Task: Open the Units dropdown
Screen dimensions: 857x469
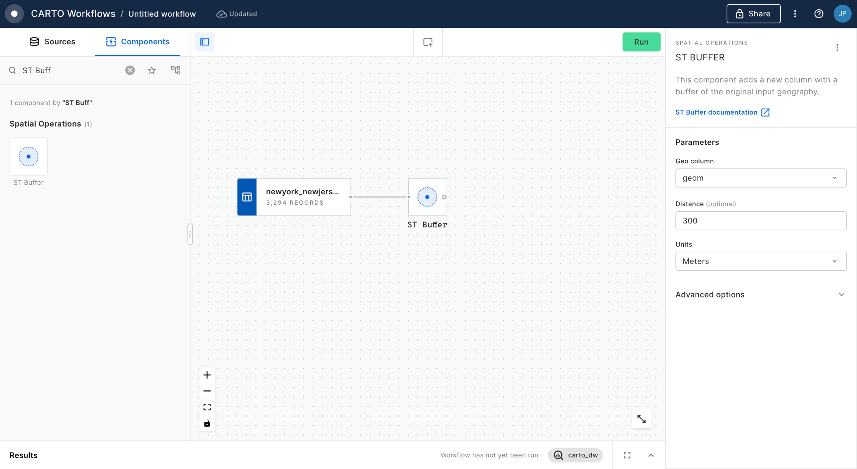Action: (761, 261)
